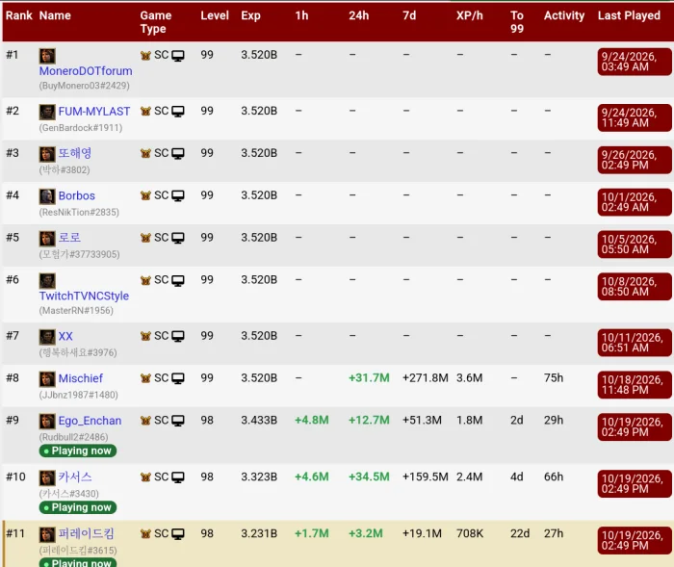
Task: Click Playing now badge under 카서스
Action: pyautogui.click(x=78, y=507)
